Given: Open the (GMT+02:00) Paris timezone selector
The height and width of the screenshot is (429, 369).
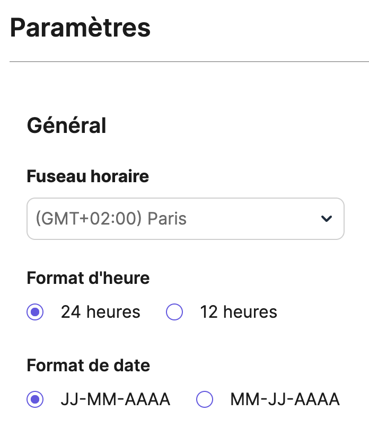Looking at the screenshot, I should click(x=185, y=218).
